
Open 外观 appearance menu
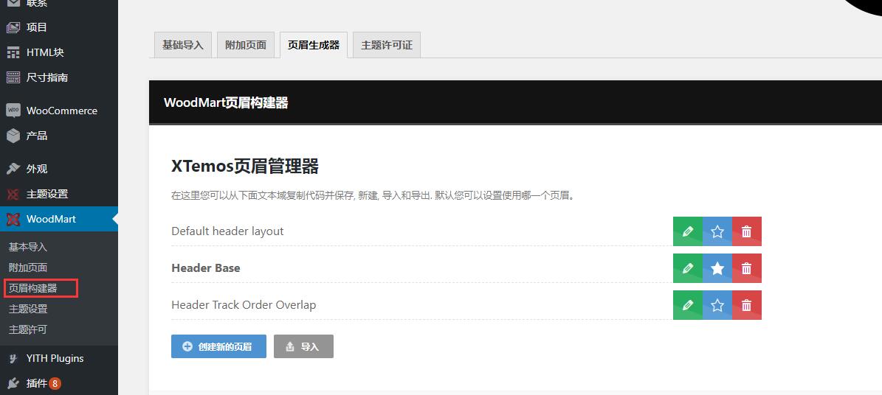click(x=59, y=169)
